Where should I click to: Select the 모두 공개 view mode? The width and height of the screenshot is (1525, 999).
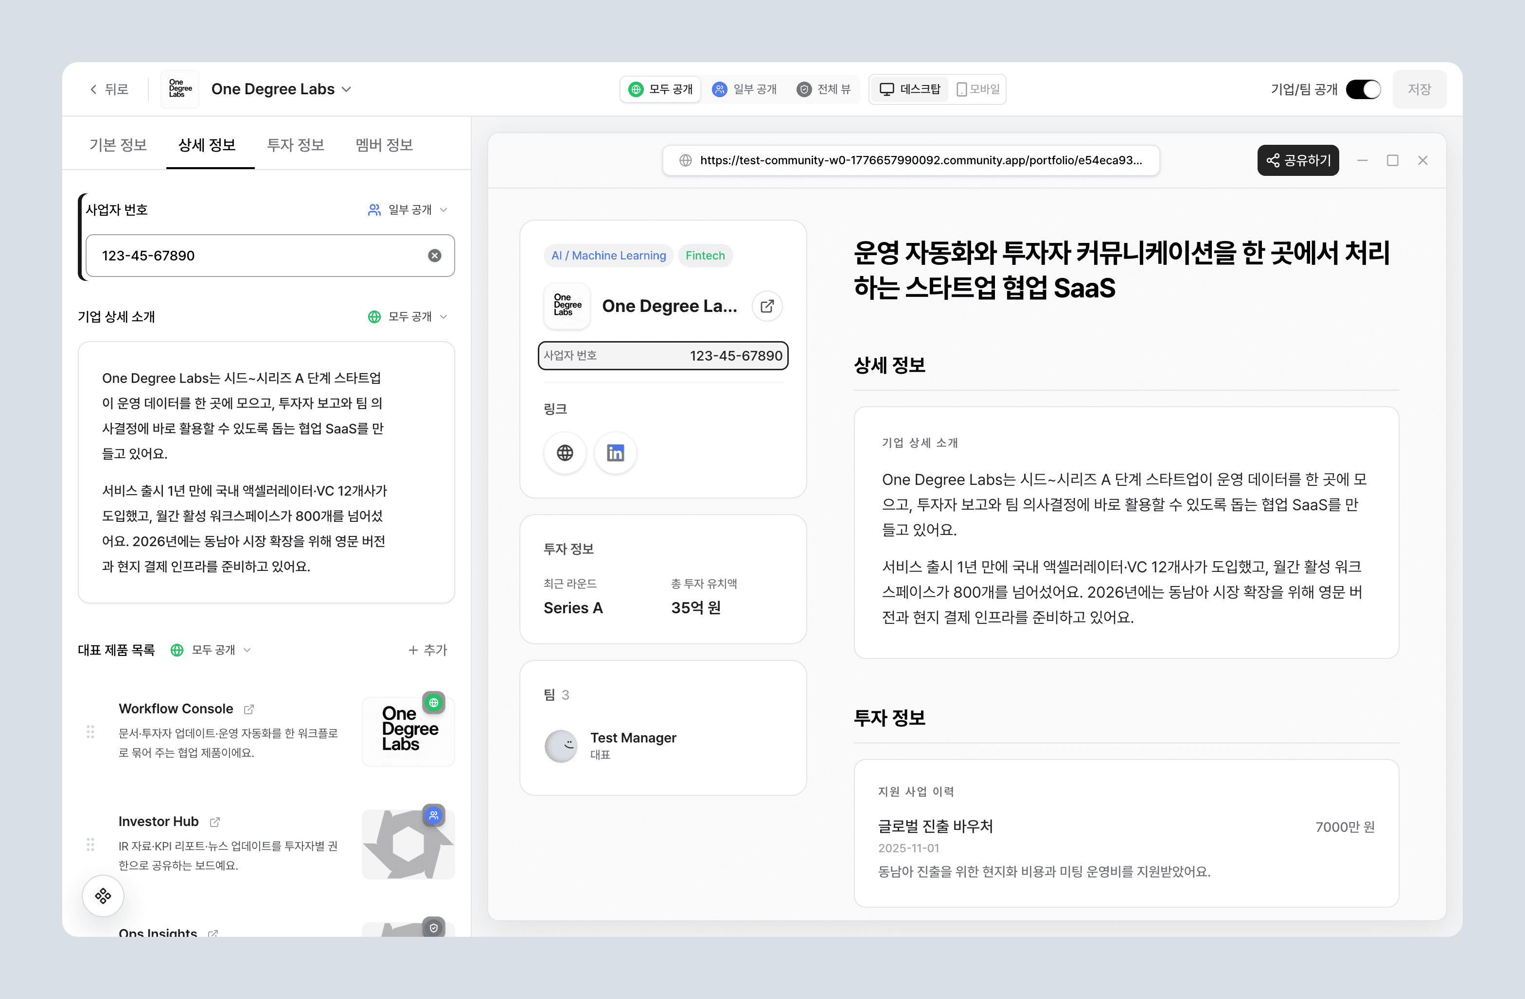point(660,89)
